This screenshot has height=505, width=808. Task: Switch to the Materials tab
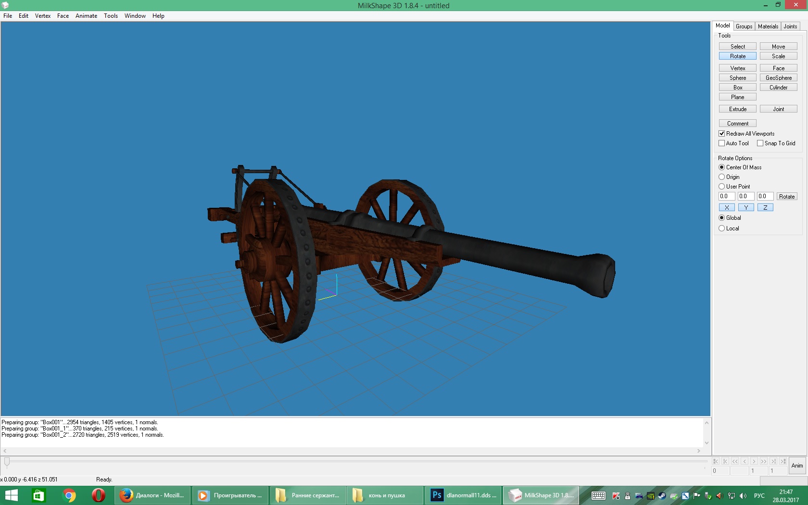[768, 26]
